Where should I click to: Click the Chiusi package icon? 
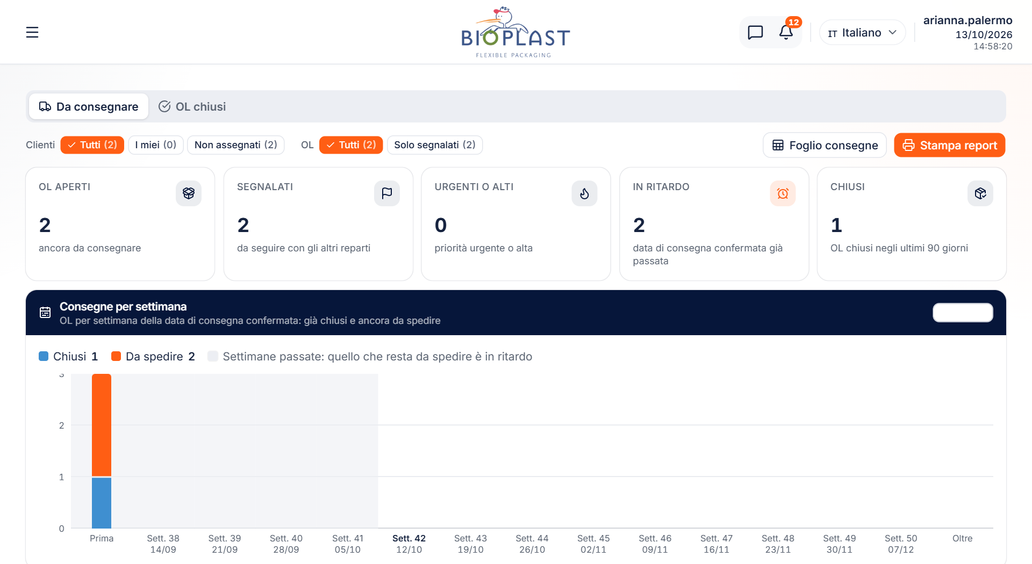(x=980, y=193)
